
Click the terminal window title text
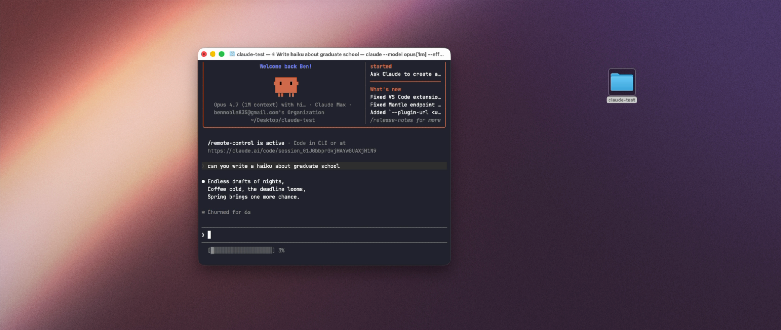(340, 54)
